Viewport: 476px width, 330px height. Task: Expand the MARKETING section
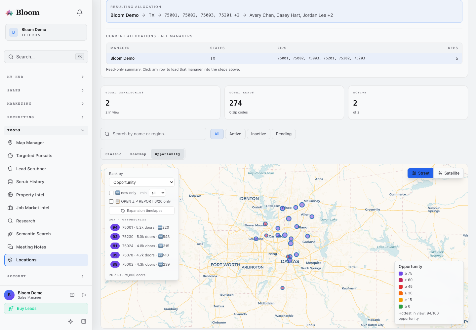46,104
